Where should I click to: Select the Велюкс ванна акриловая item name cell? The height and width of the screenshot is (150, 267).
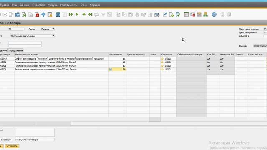point(61,70)
